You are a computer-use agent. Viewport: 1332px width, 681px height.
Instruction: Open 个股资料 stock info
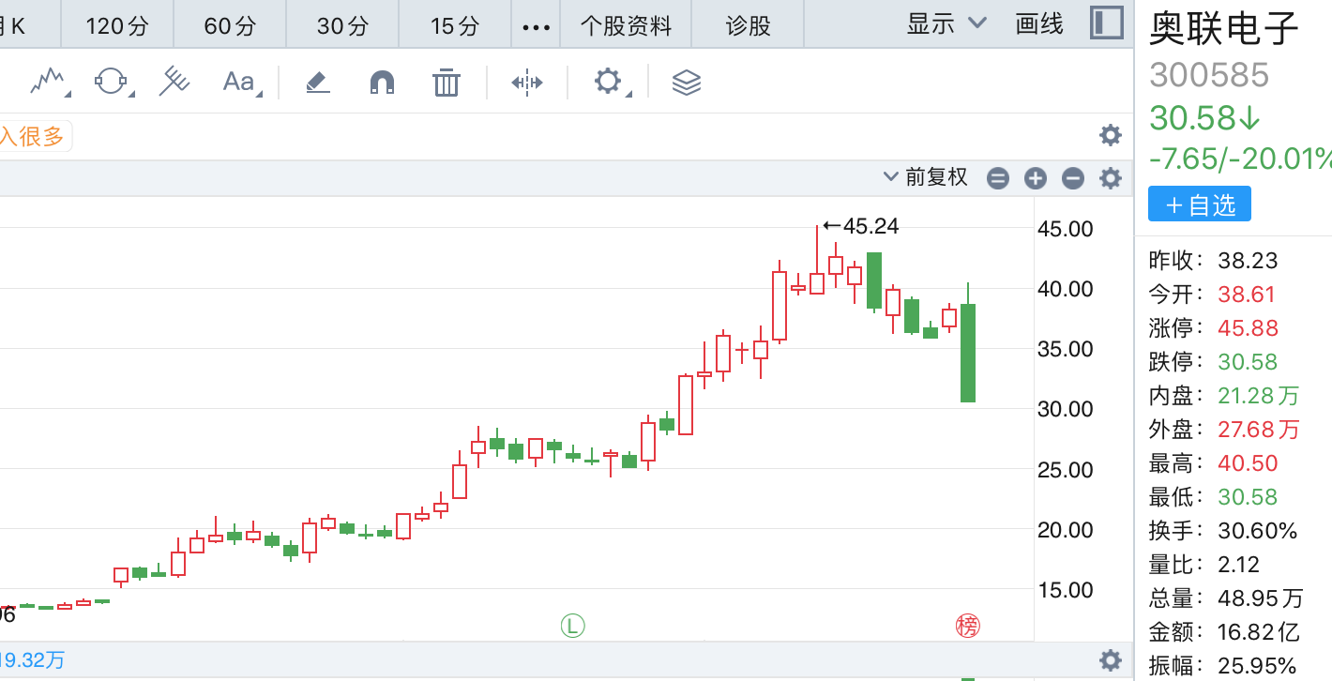pyautogui.click(x=626, y=25)
